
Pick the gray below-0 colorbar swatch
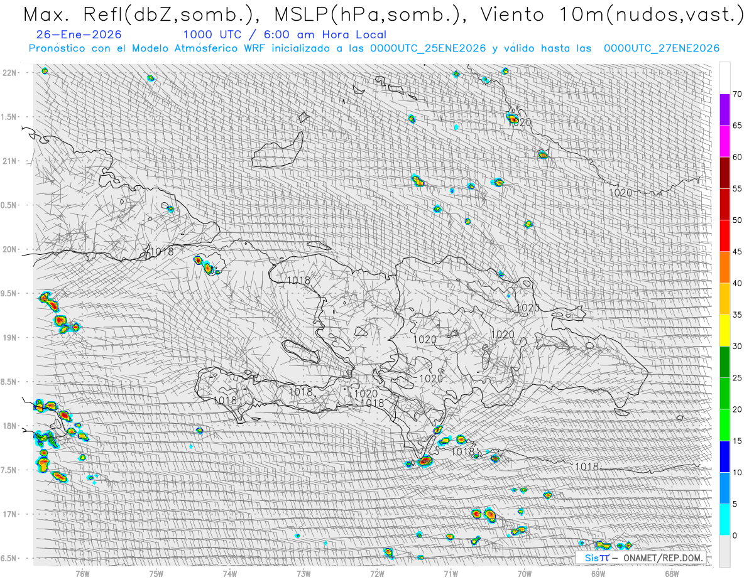coord(724,551)
